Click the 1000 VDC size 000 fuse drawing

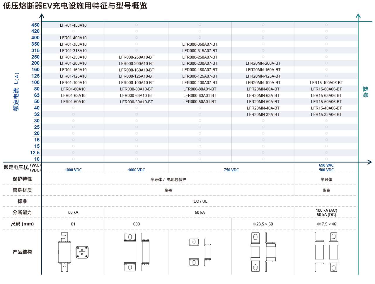[137, 252]
